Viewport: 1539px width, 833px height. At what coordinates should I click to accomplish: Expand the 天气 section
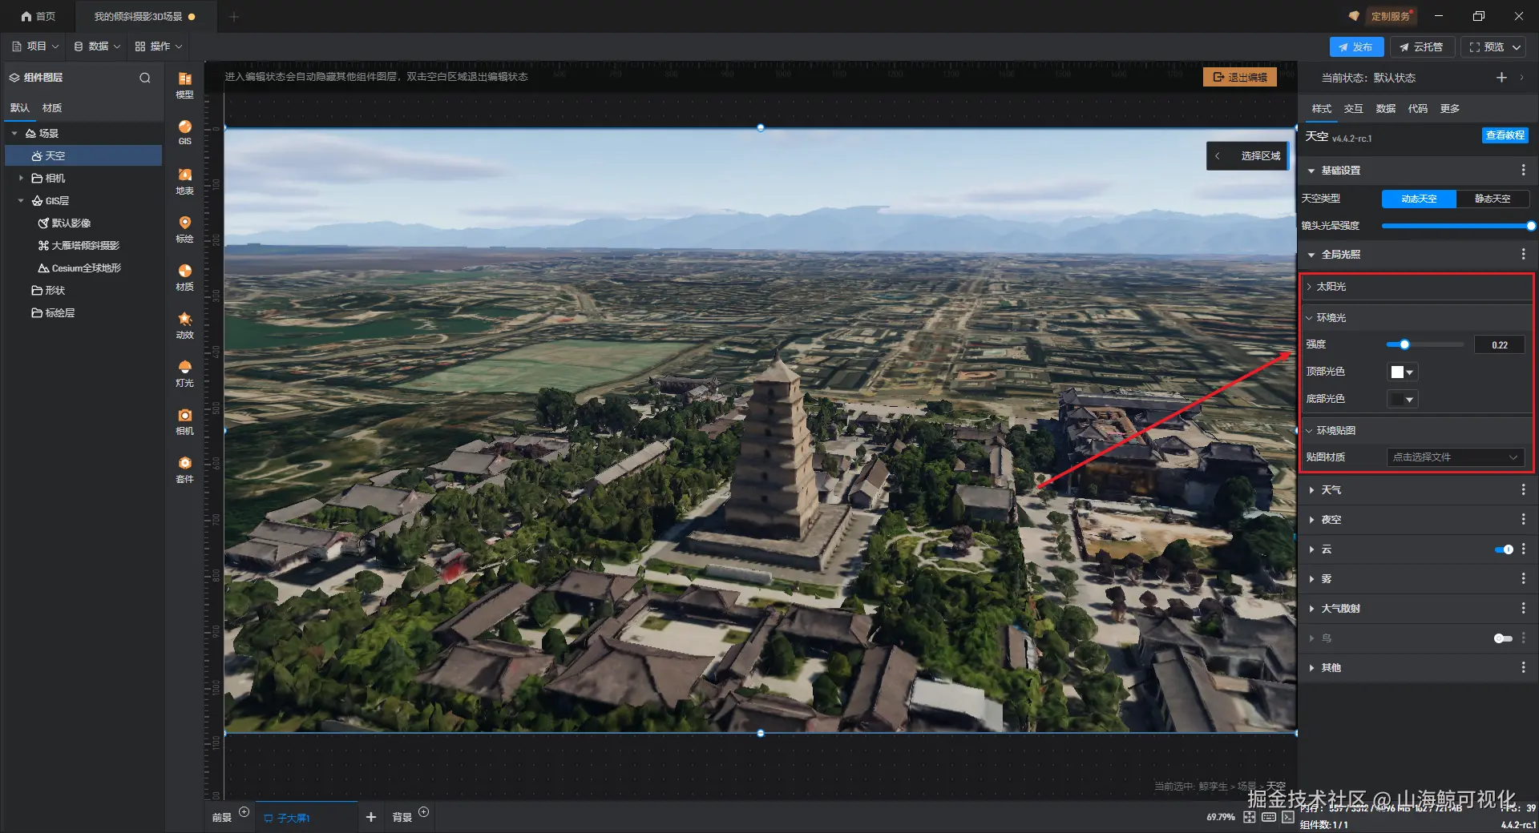(x=1311, y=489)
